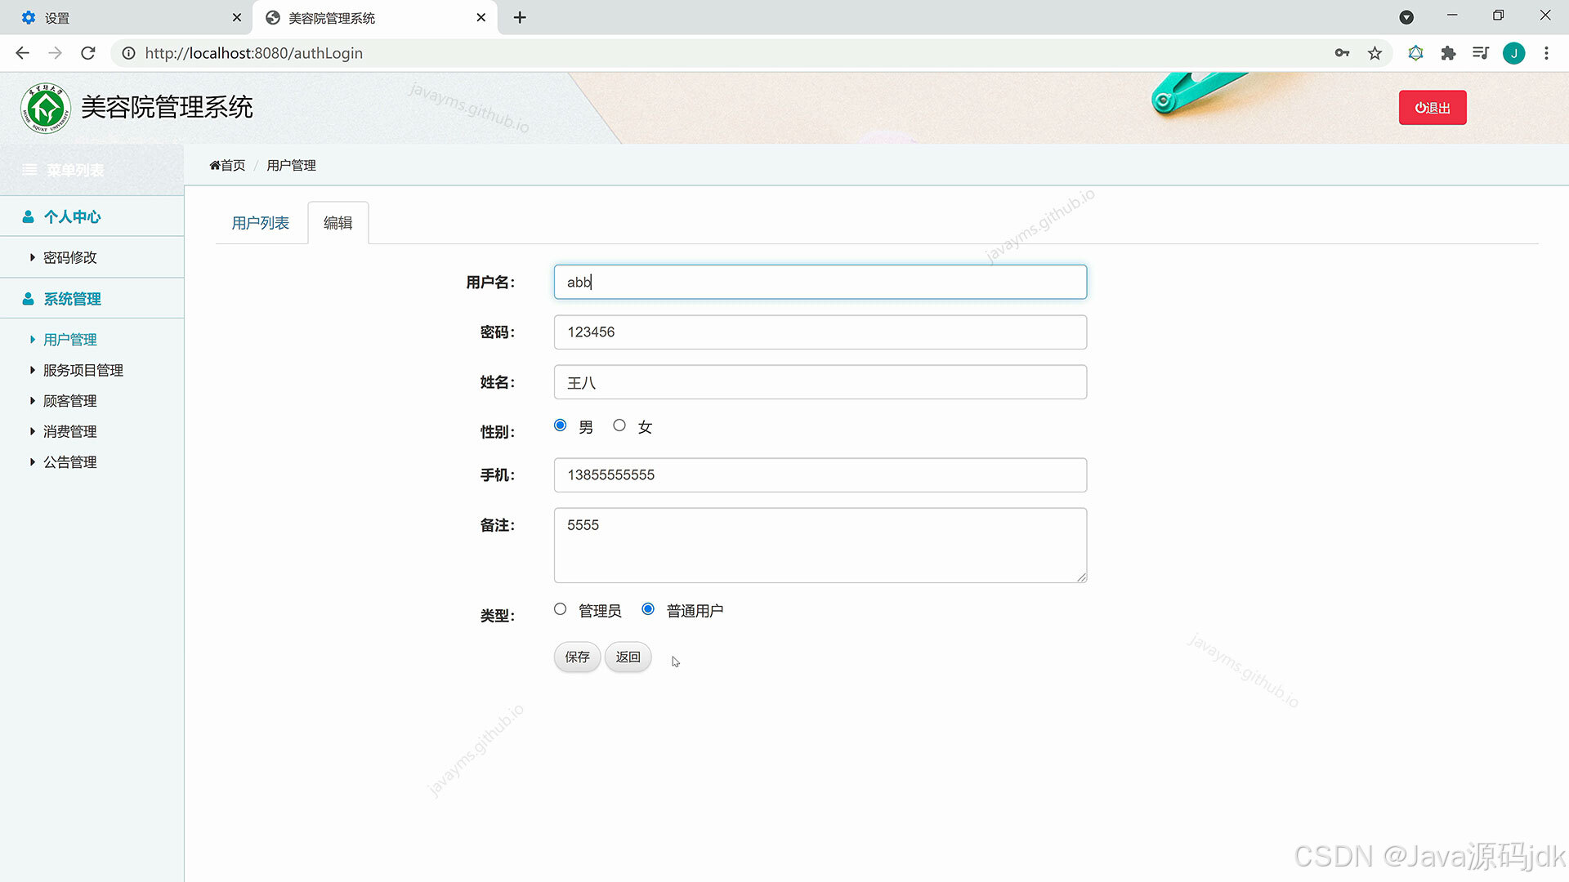Click the browser forward arrow
The image size is (1569, 882).
coord(55,53)
